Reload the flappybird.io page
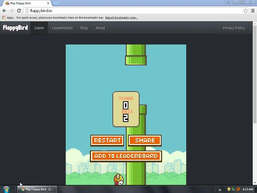The height and width of the screenshot is (193, 257). pos(19,11)
